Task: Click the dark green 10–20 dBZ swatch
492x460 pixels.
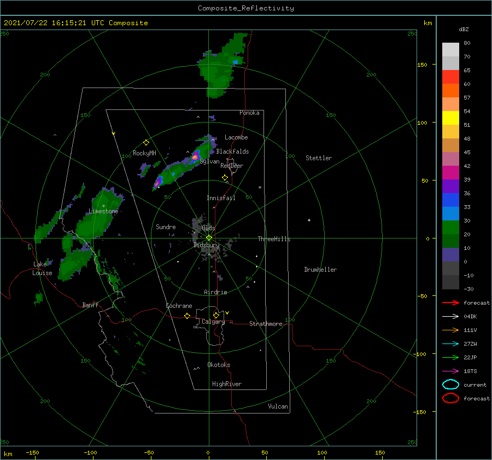Action: point(450,241)
